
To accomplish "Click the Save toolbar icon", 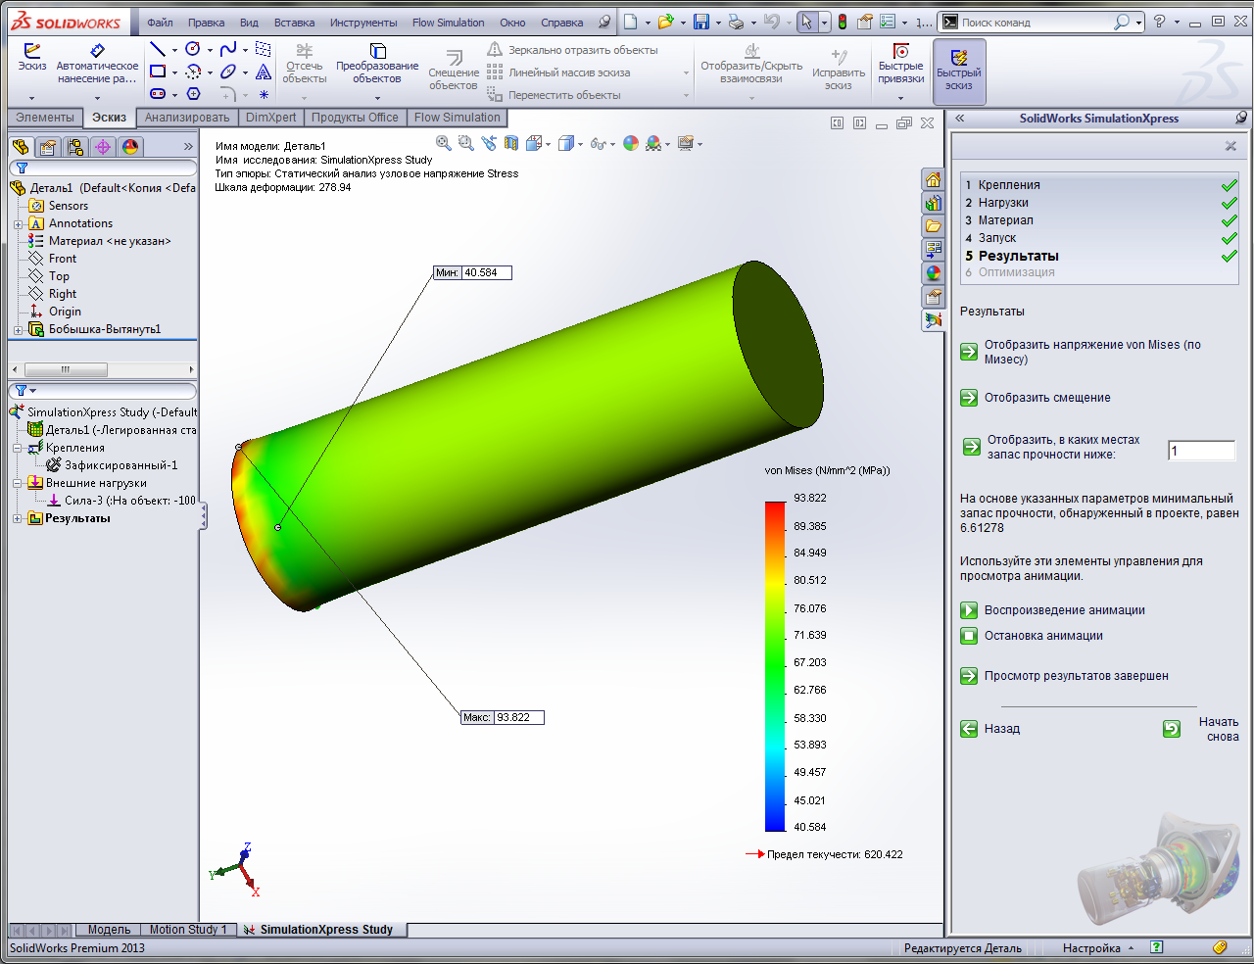I will pyautogui.click(x=700, y=22).
